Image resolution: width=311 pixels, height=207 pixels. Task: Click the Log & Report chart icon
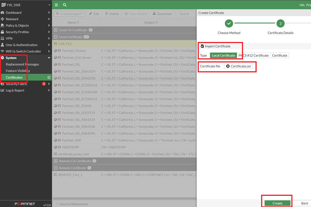tap(2, 90)
